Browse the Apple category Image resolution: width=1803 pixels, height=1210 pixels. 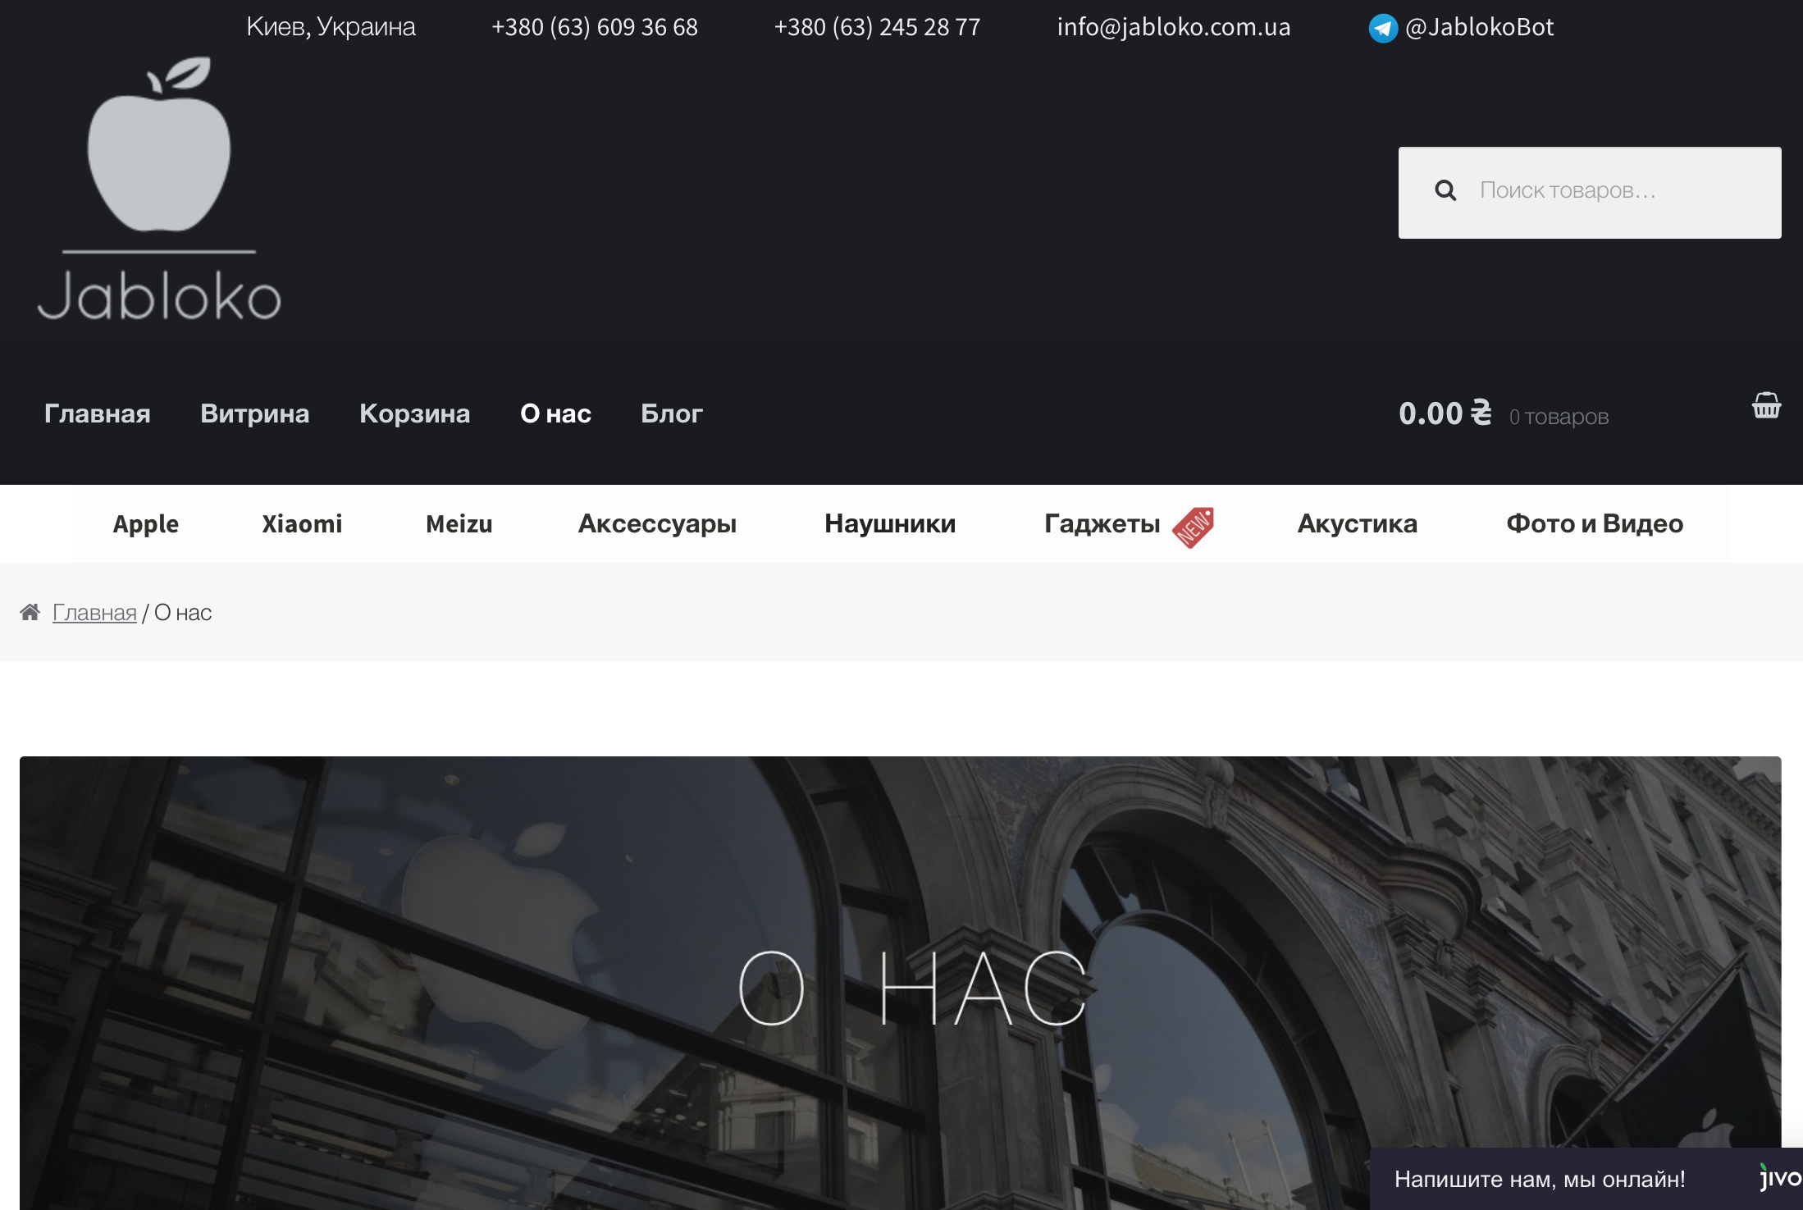tap(145, 523)
